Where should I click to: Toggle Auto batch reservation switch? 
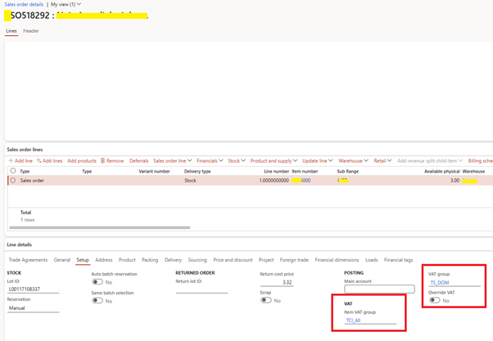(97, 282)
